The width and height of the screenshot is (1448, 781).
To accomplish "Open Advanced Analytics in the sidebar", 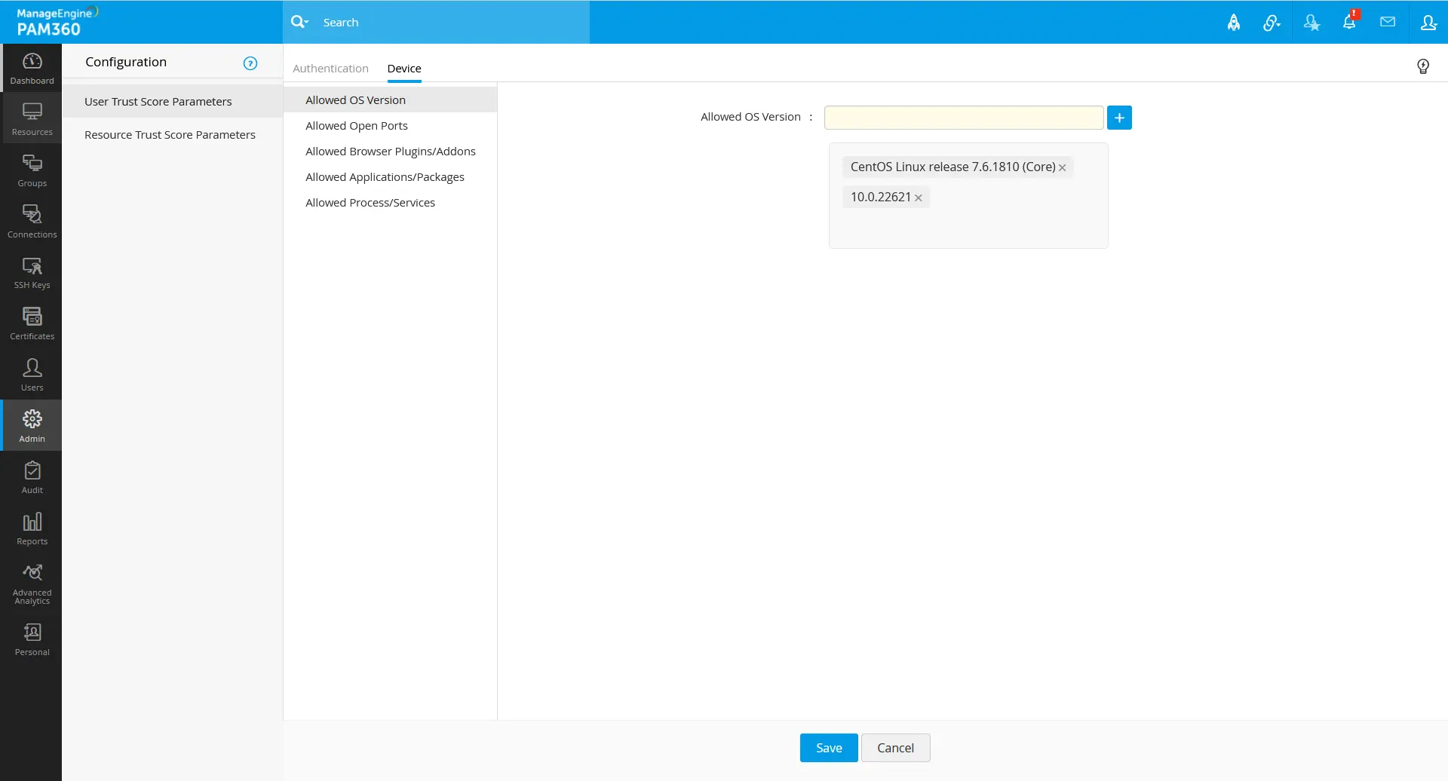I will tap(32, 583).
